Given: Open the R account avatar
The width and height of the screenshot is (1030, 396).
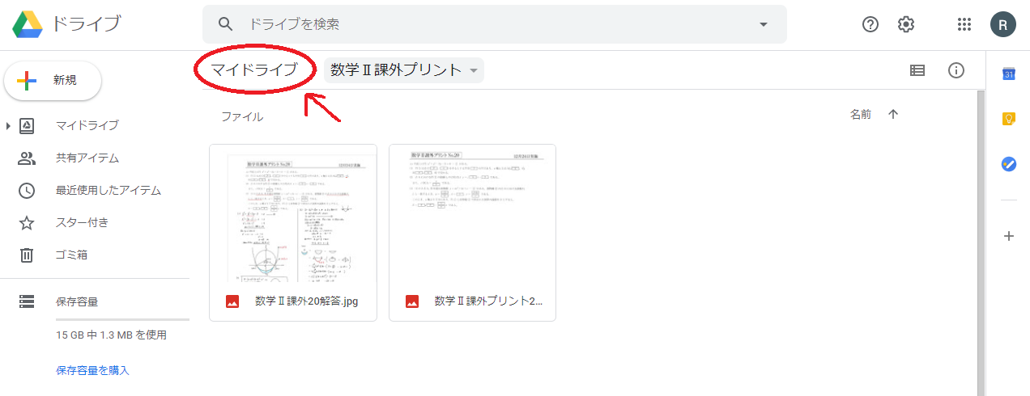Looking at the screenshot, I should coord(1002,24).
